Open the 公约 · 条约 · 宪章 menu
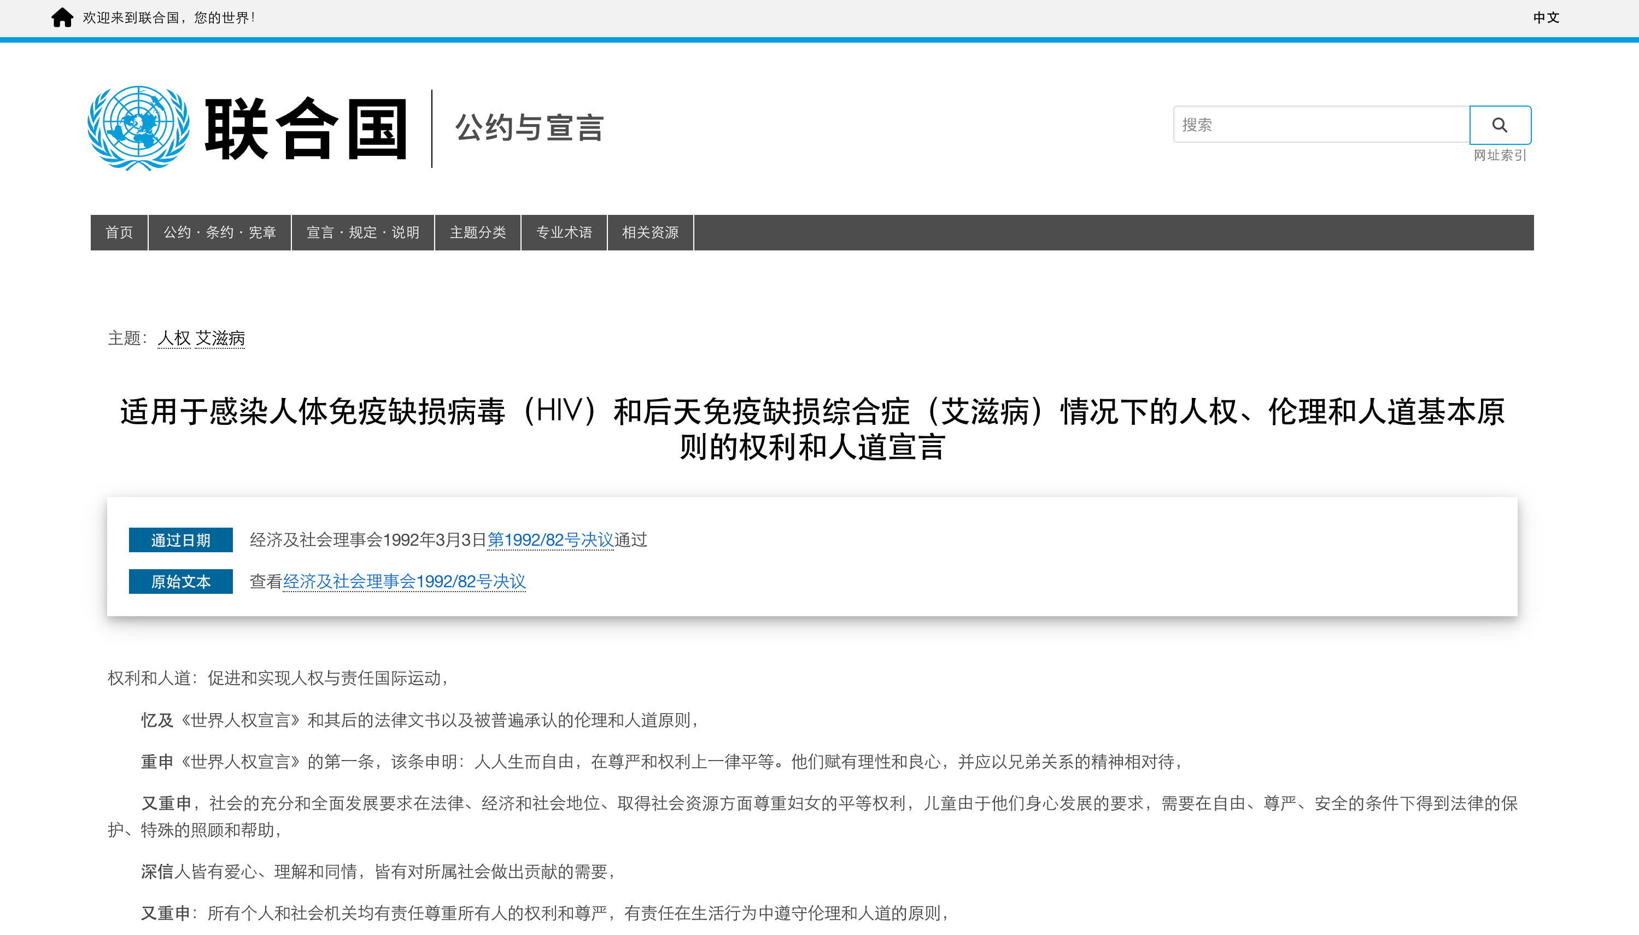This screenshot has width=1639, height=935. tap(220, 232)
